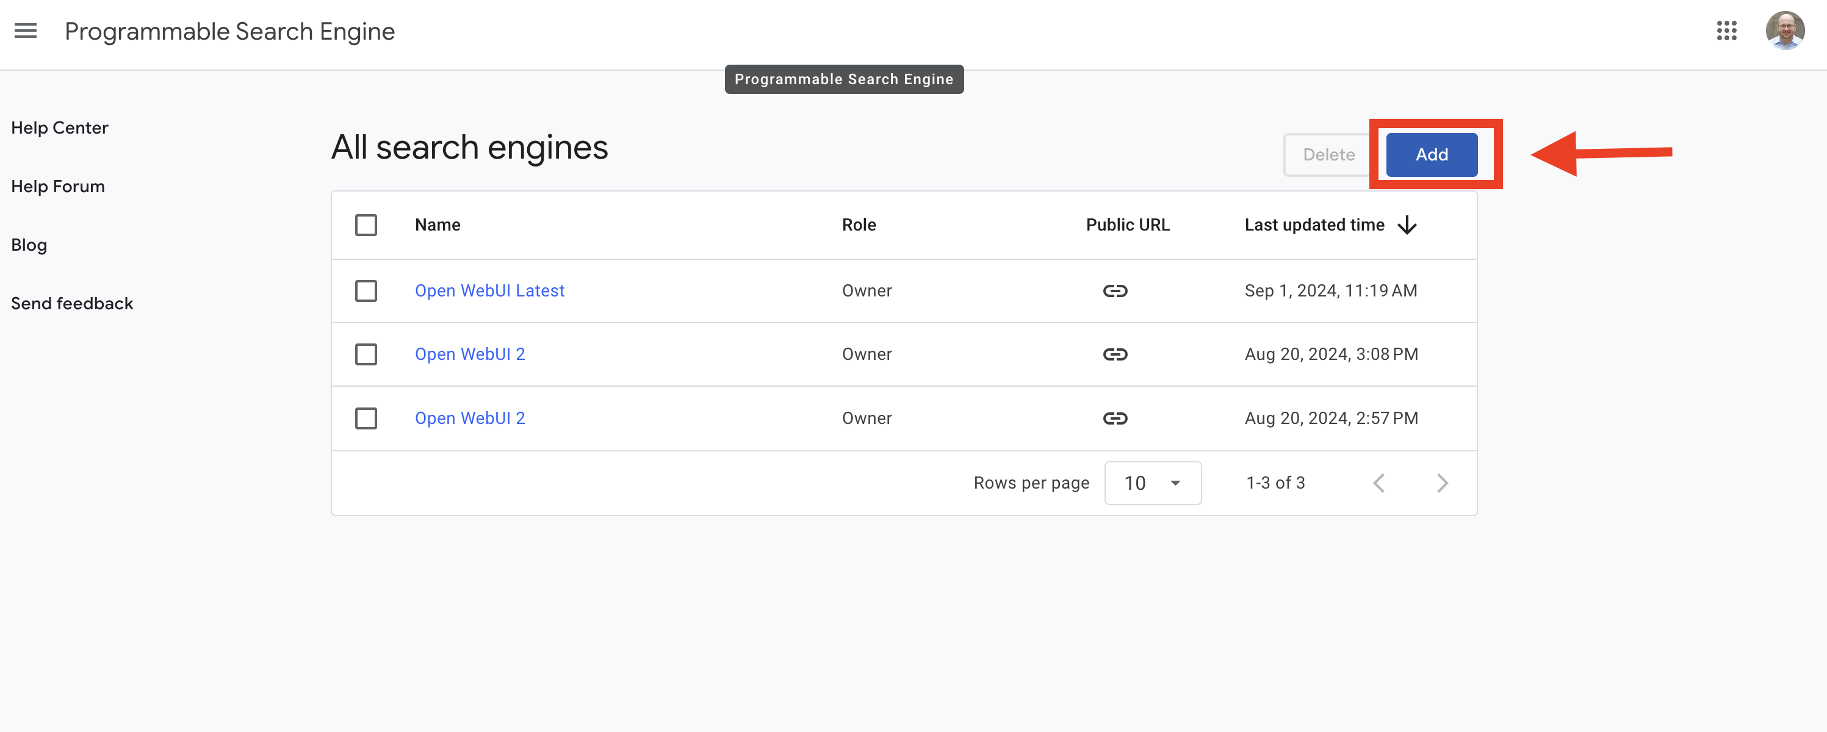
Task: Click the 1-3 of 3 pagination text
Action: click(1275, 484)
